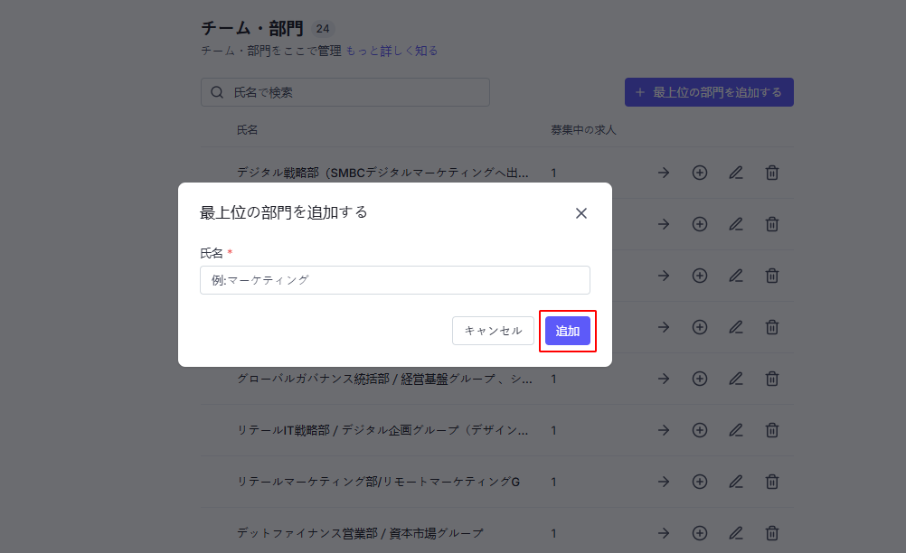
Task: Edit the リテールマーケティング部 row via pencil
Action: coord(735,482)
